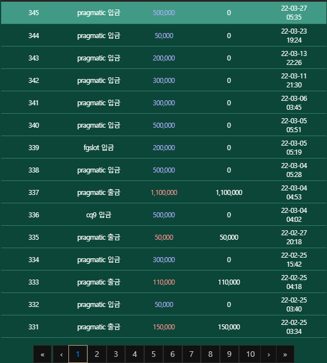This screenshot has height=363, width=327.
Task: Select row number 338
Action: tap(34, 170)
